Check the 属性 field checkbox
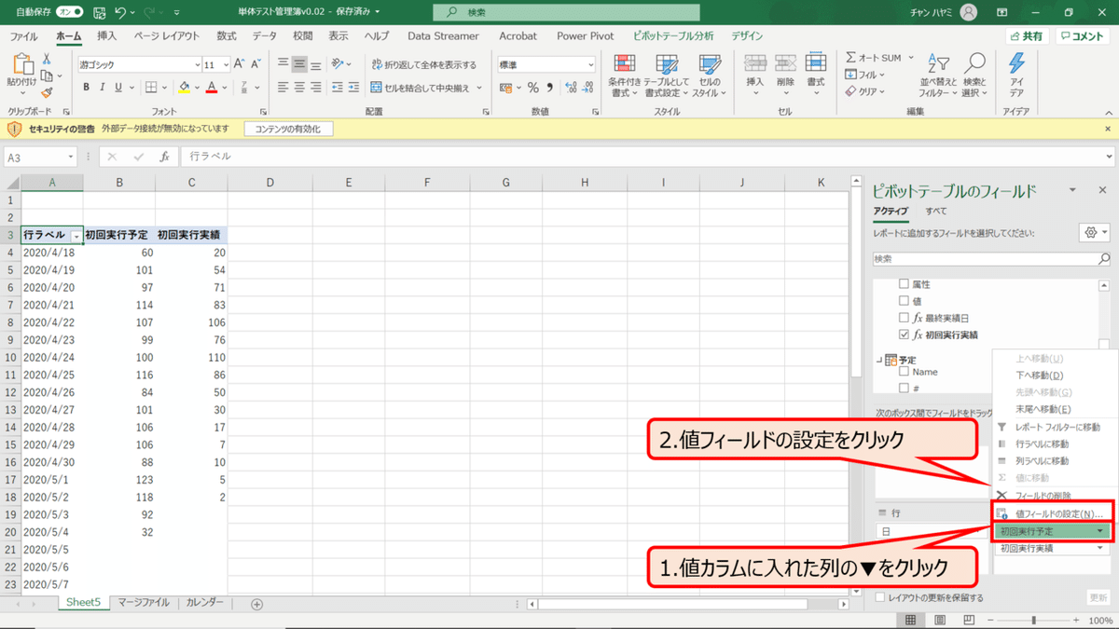This screenshot has width=1119, height=629. (903, 284)
